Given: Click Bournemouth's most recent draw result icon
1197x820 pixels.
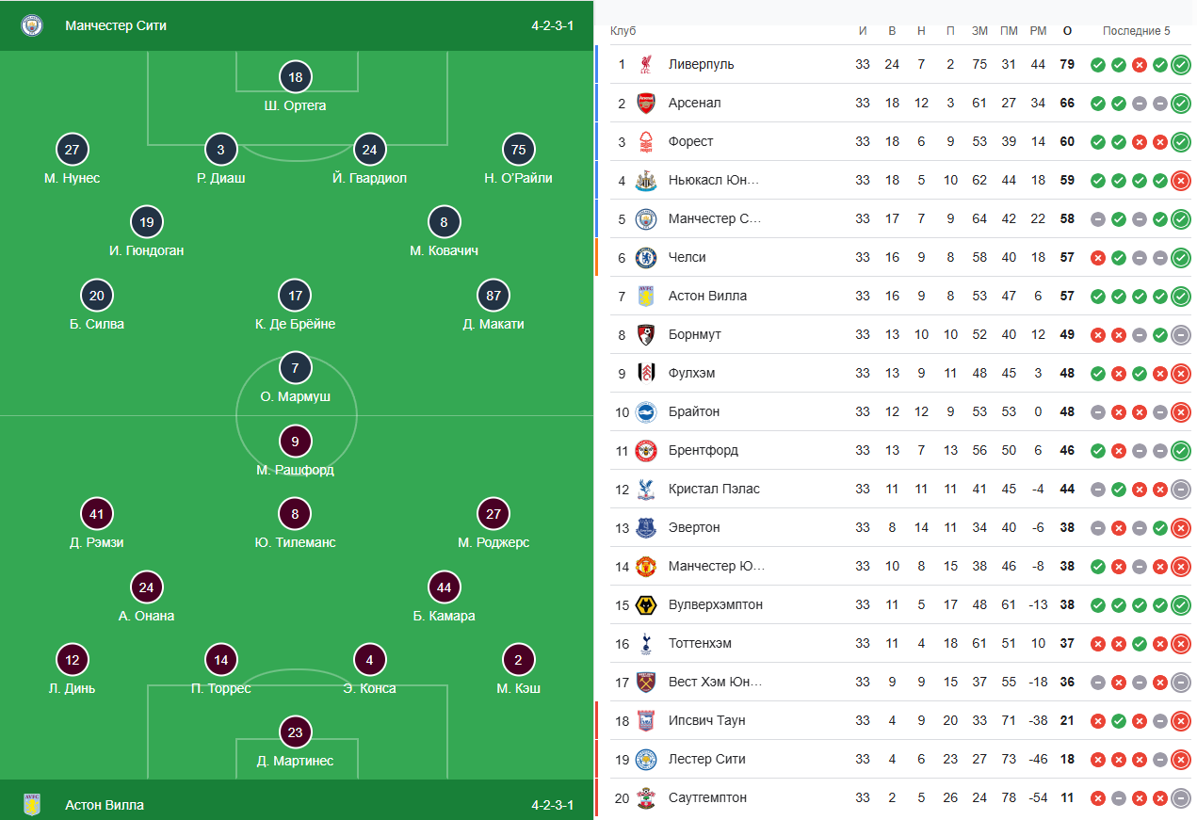Looking at the screenshot, I should coord(1181,335).
